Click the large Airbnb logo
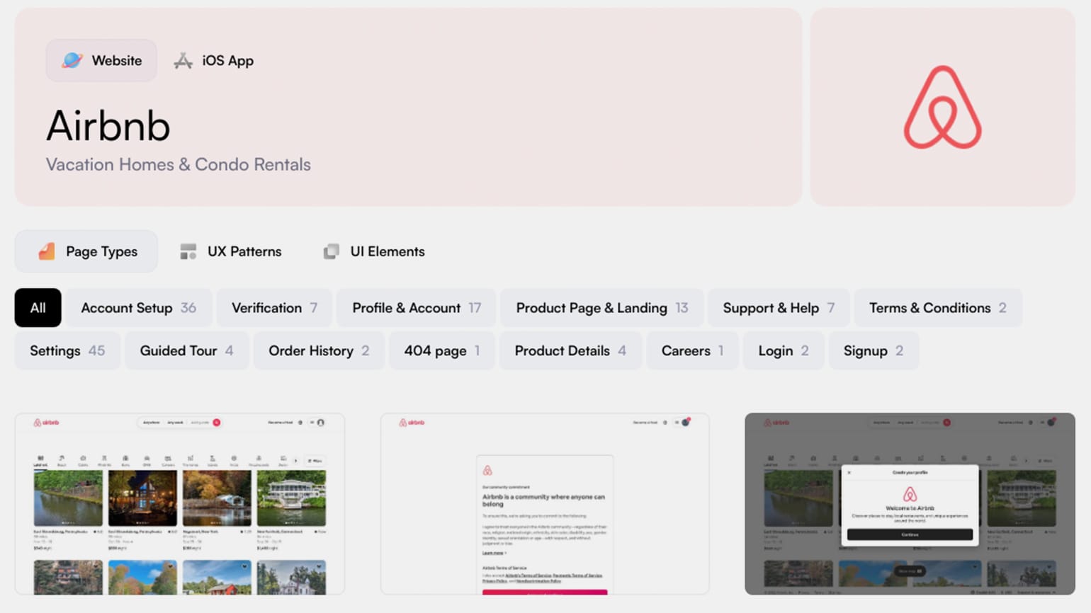 [942, 108]
